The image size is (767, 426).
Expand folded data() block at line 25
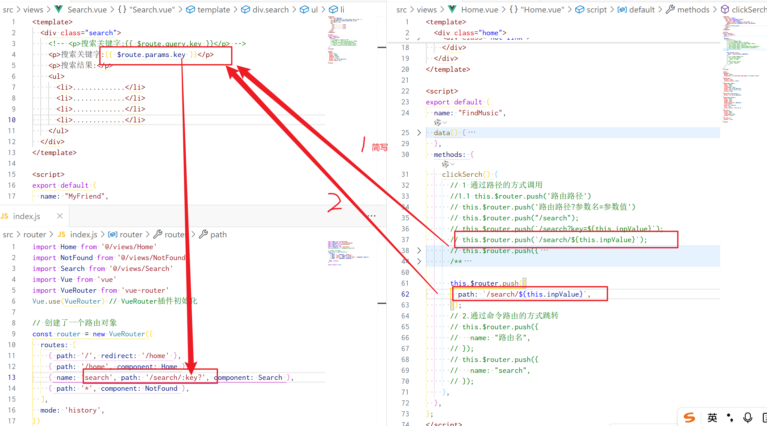click(x=419, y=133)
